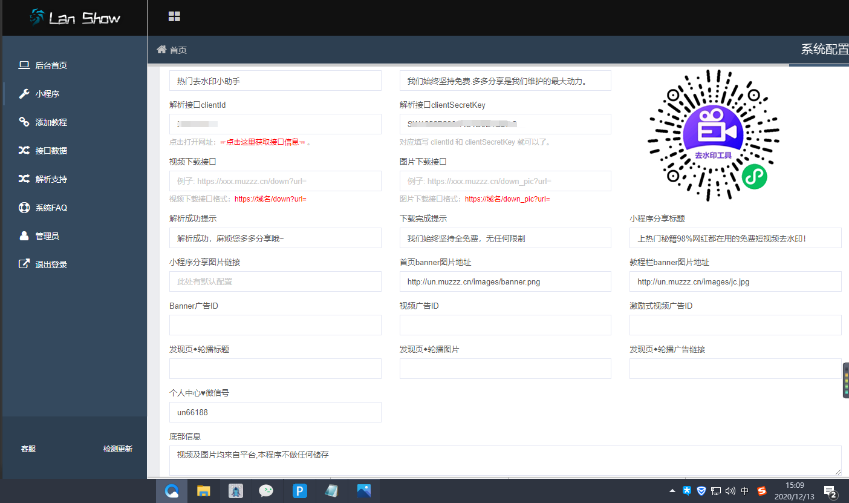Click the 激励式视频广告ID input field
This screenshot has height=503, width=849.
(735, 325)
